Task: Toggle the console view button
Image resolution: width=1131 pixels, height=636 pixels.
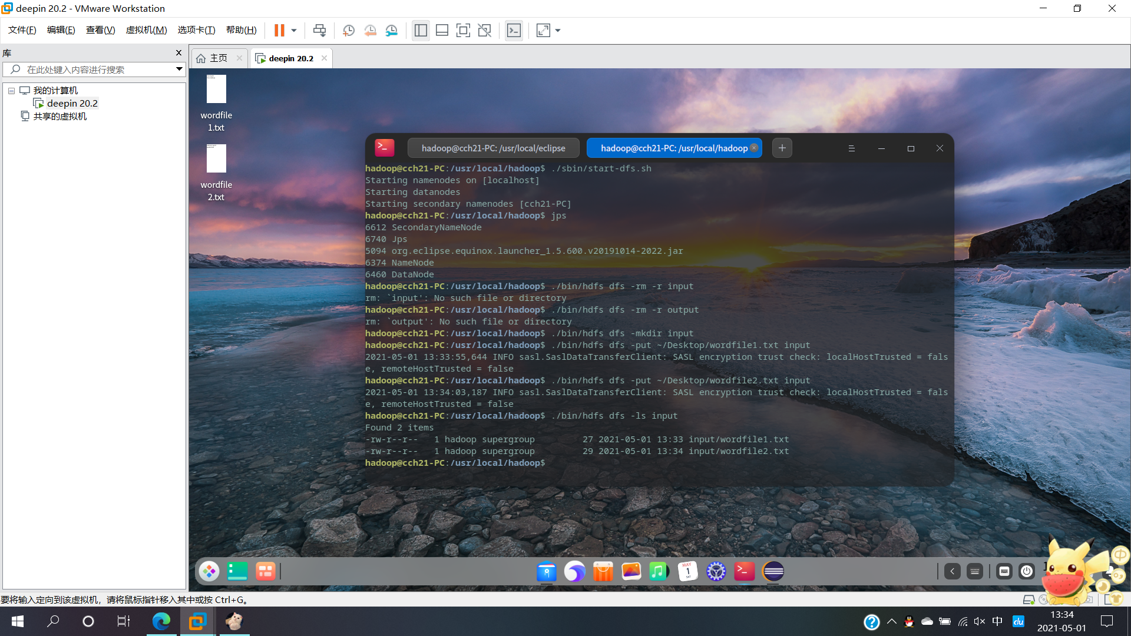Action: [x=514, y=31]
